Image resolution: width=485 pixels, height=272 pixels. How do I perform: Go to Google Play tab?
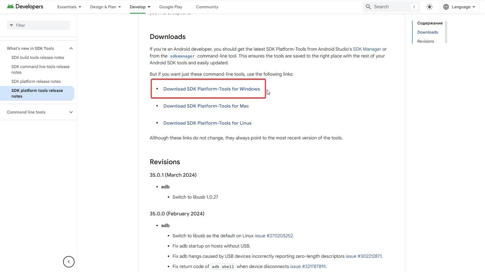(171, 7)
